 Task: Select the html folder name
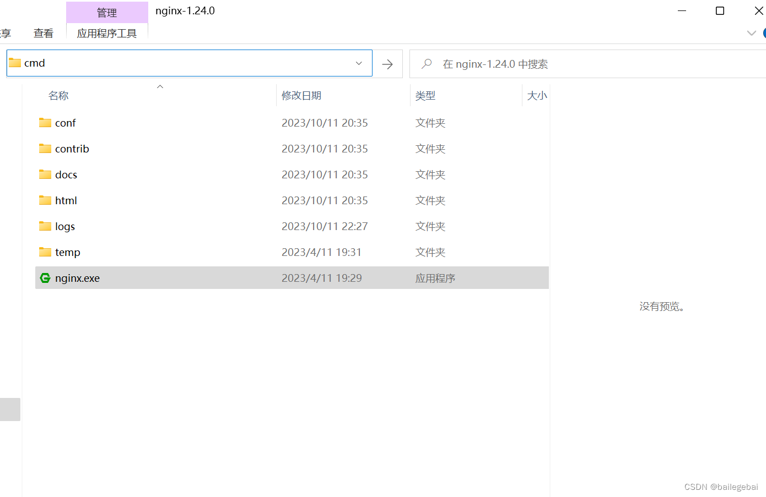[66, 200]
